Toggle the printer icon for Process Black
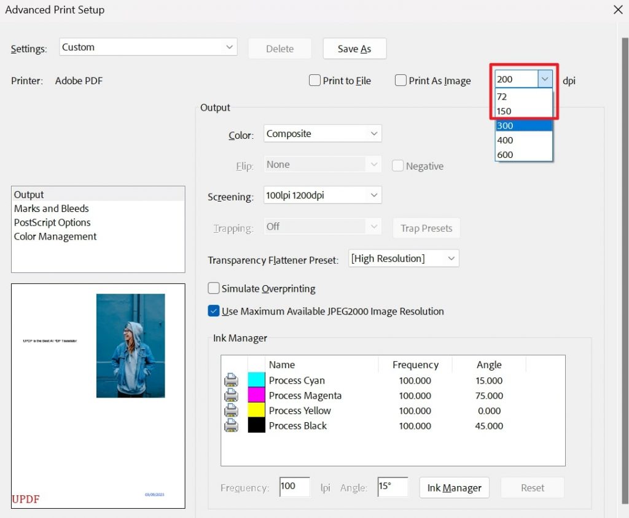This screenshot has height=518, width=629. click(231, 426)
